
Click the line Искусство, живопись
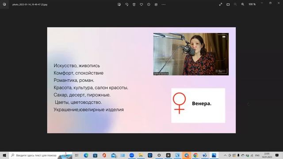(x=76, y=66)
